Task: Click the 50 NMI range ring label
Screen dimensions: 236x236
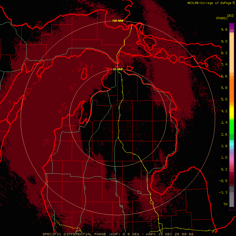Action: click(118, 69)
